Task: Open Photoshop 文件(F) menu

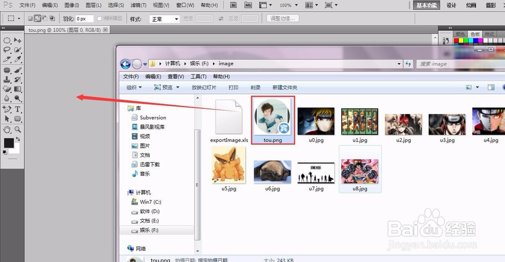Action: [x=27, y=5]
